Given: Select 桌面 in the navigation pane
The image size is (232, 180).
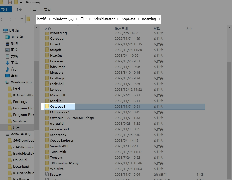Looking at the screenshot, I should [12, 76].
